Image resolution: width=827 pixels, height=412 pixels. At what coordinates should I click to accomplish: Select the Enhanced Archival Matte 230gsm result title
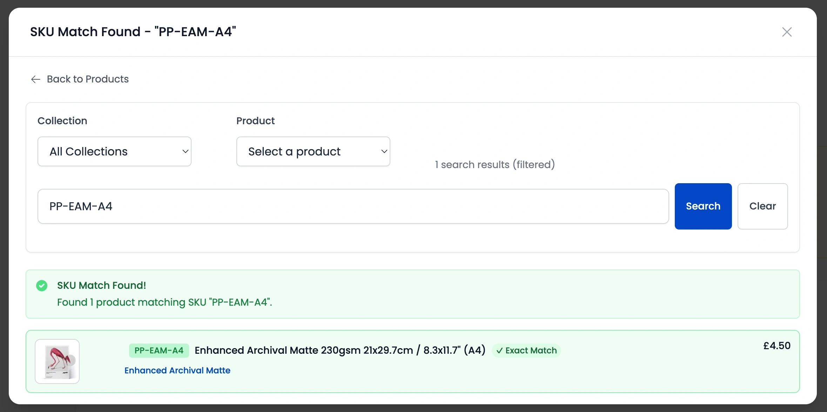340,350
